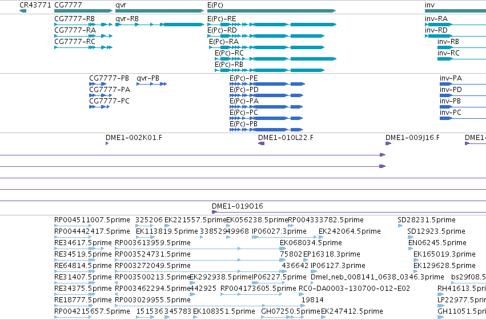The height and width of the screenshot is (320, 486).
Task: Click protein E(Pc)-PE label
Action: pos(244,78)
